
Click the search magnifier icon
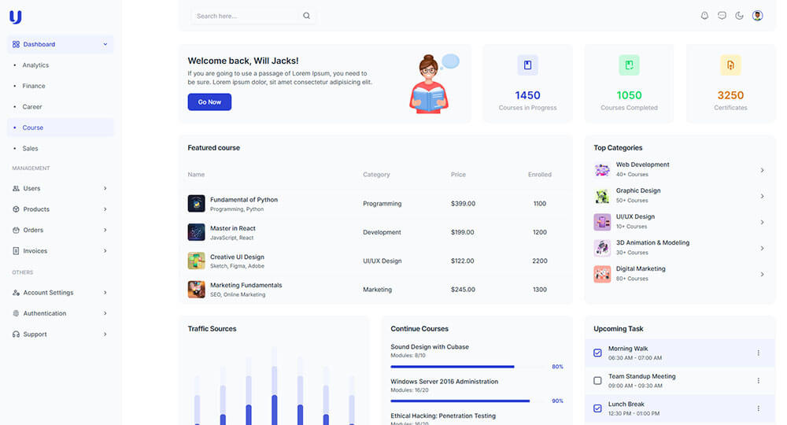pos(306,16)
